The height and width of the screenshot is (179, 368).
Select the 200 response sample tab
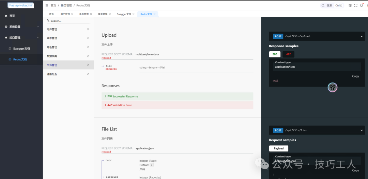tap(275, 54)
